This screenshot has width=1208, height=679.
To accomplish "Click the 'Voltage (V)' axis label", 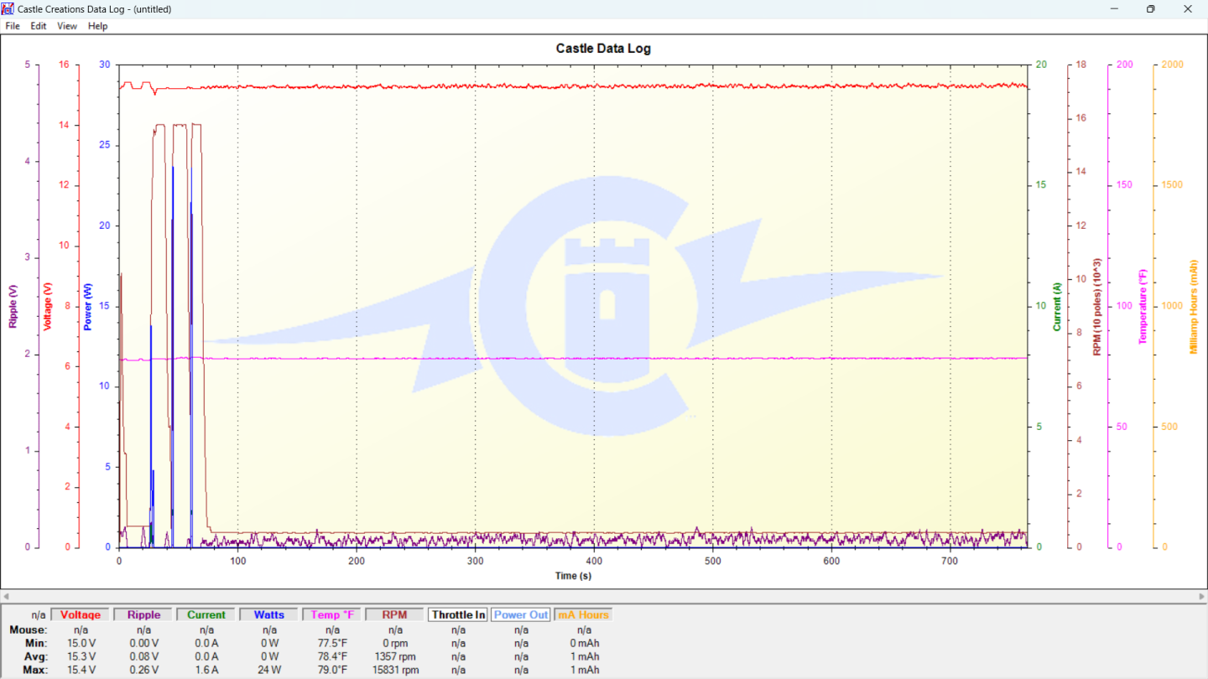I will 48,306.
